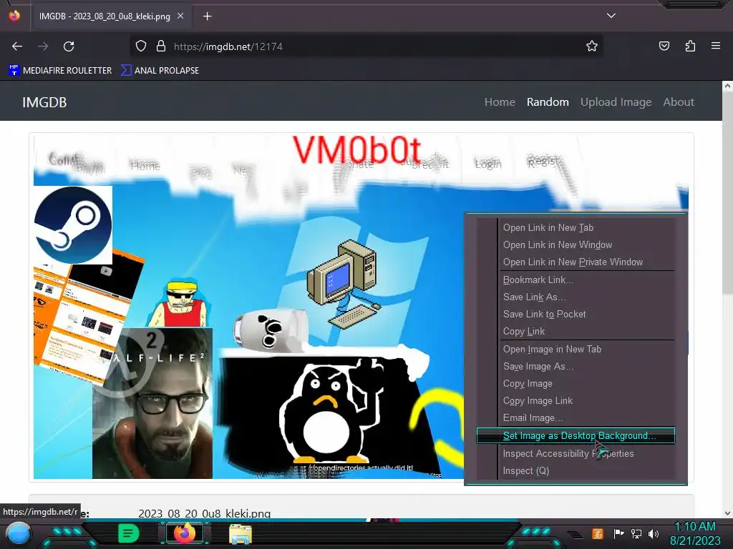Image resolution: width=733 pixels, height=549 pixels.
Task: Open the green notes app on taskbar
Action: point(129,533)
